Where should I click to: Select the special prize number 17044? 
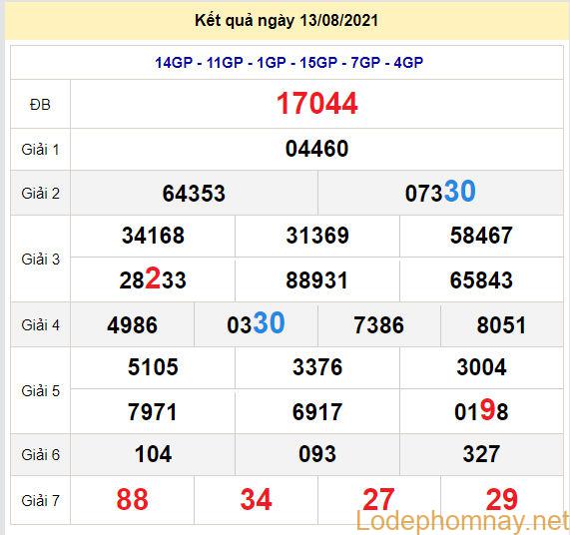(317, 103)
